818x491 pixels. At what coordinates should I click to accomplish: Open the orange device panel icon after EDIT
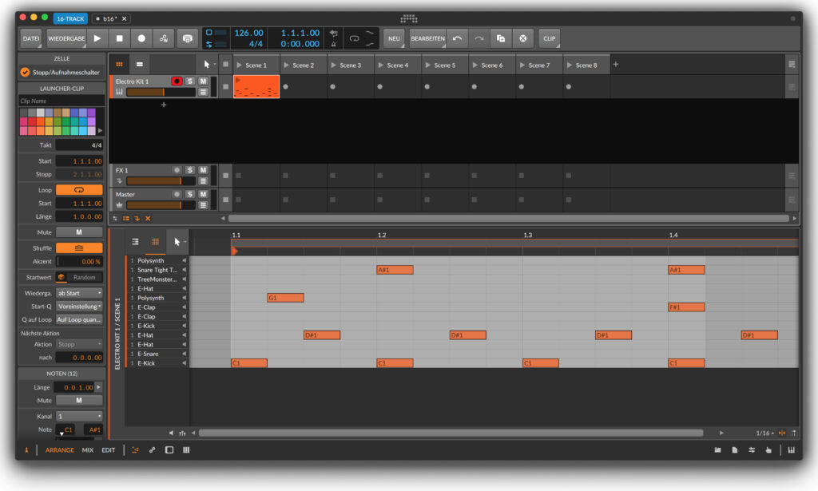coord(135,449)
